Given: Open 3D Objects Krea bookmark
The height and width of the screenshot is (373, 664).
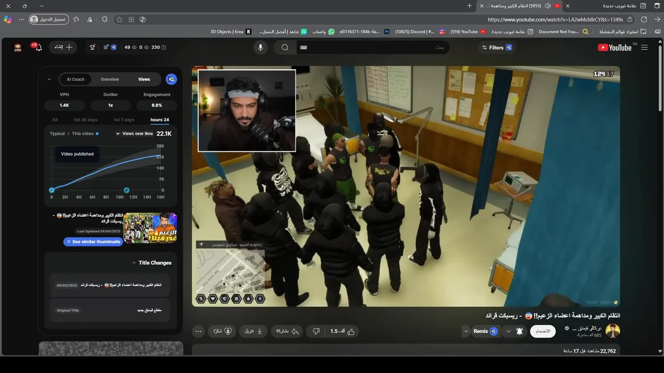Looking at the screenshot, I should [x=231, y=32].
